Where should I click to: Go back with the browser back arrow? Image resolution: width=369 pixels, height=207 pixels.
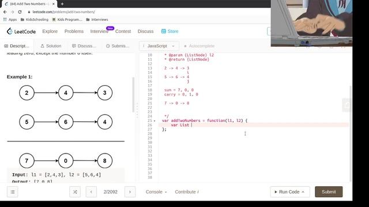(5, 11)
